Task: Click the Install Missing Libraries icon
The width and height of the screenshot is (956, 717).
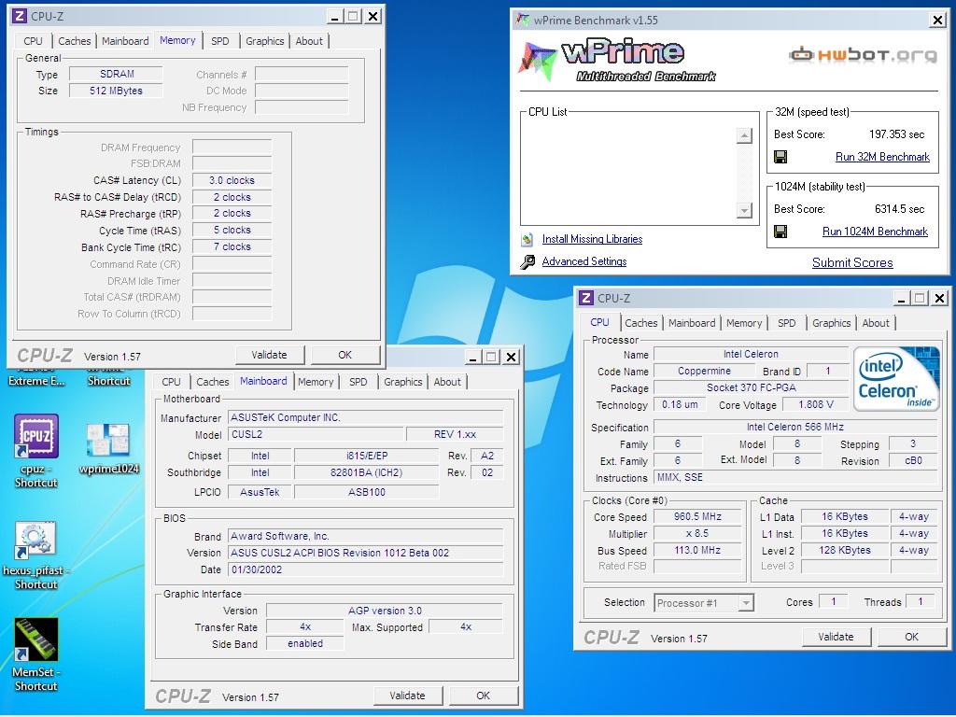Action: (527, 240)
